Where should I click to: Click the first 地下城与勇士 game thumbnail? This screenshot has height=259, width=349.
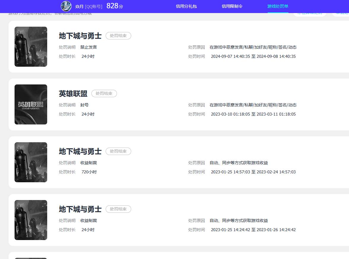[x=31, y=47]
